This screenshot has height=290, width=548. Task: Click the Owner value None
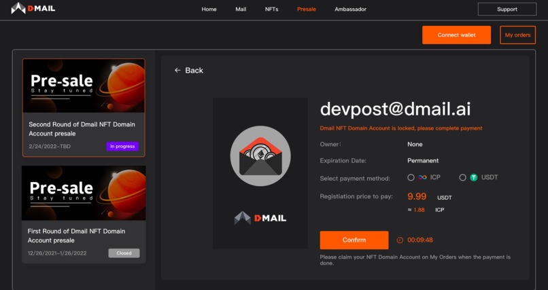coord(415,144)
